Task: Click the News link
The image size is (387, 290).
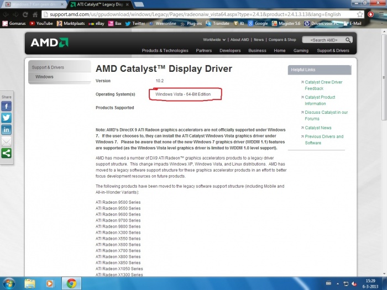Action: (x=259, y=39)
